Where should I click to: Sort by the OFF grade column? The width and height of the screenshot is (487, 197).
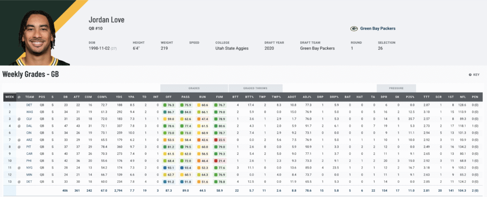point(168,97)
